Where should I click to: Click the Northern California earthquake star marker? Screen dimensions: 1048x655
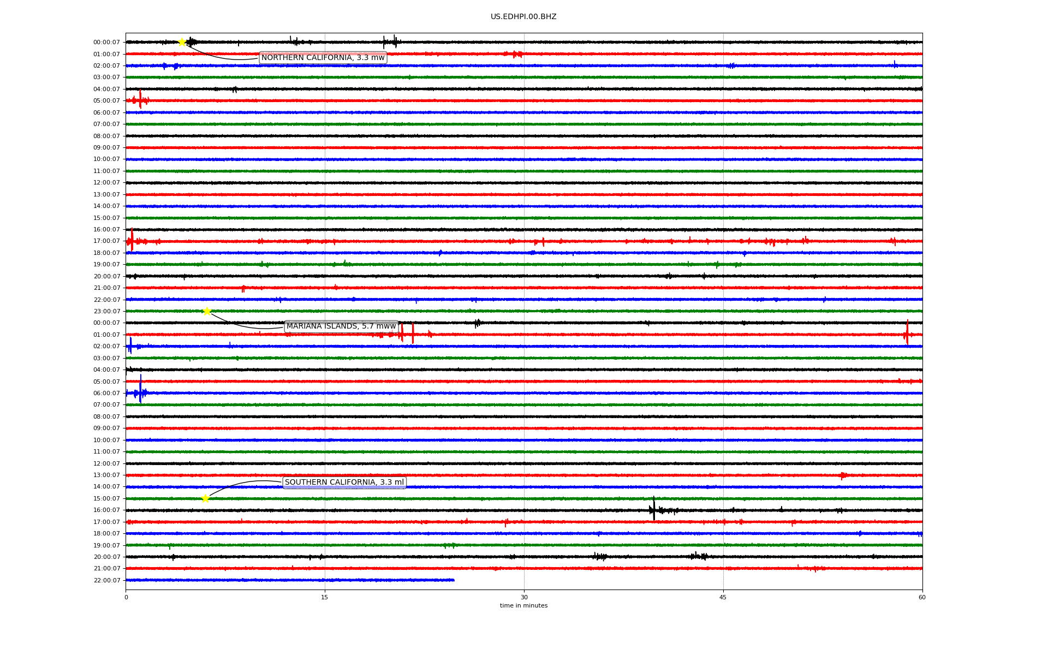182,42
